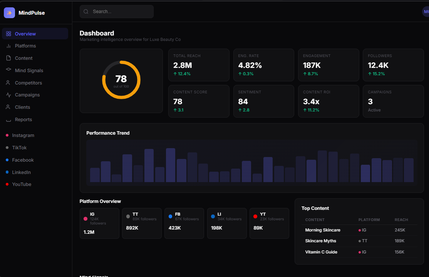Select the IG 1.2M platform card

click(100, 223)
